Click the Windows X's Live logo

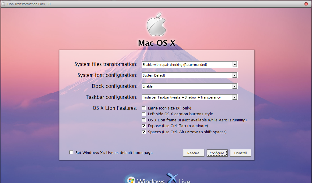click(x=157, y=178)
